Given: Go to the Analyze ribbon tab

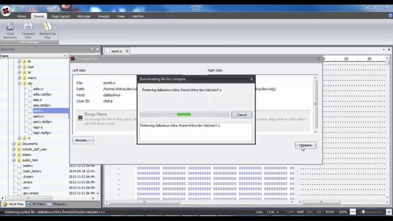Looking at the screenshot, I should [x=104, y=17].
